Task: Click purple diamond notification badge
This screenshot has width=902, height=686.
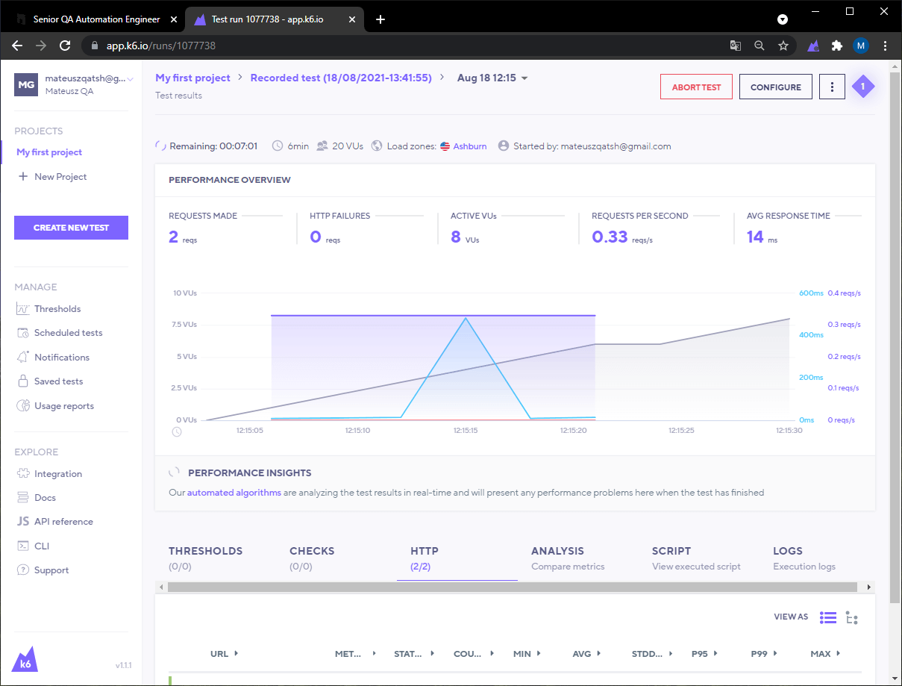Action: click(863, 87)
